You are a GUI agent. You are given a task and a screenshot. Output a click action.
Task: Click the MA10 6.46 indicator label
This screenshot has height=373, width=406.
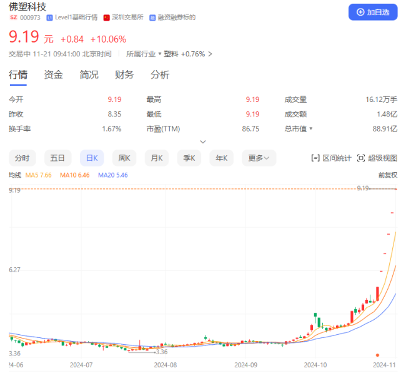tap(75, 175)
